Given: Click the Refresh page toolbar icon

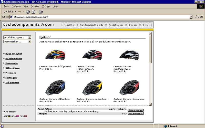Looking at the screenshot, I should pos(33,12).
